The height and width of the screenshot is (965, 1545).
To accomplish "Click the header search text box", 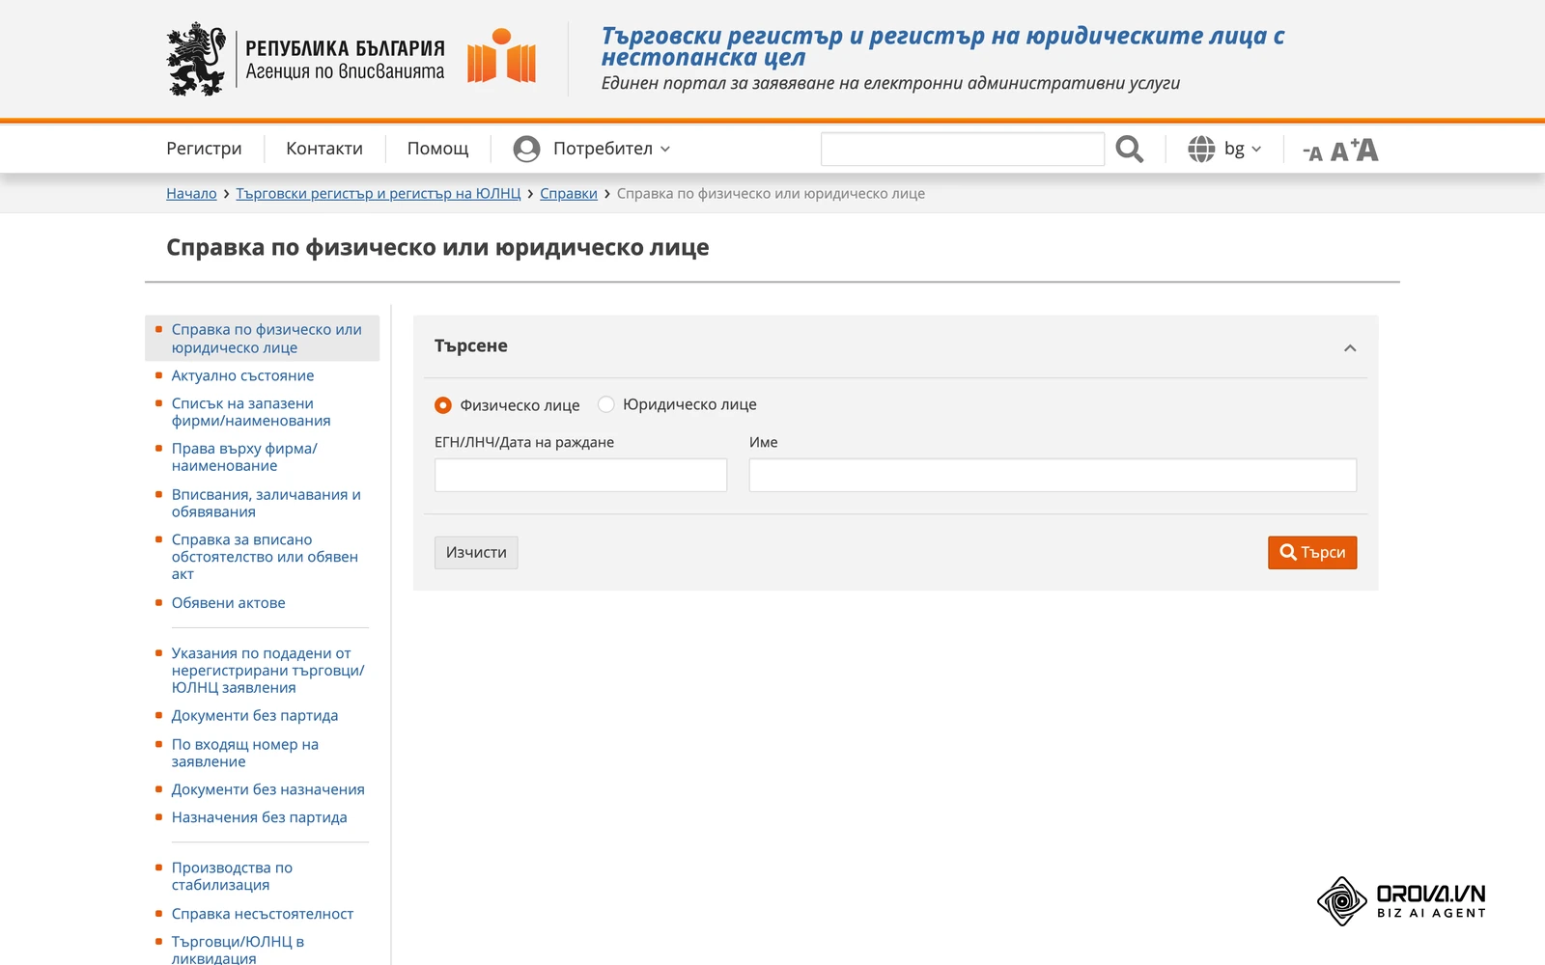I will (x=963, y=149).
